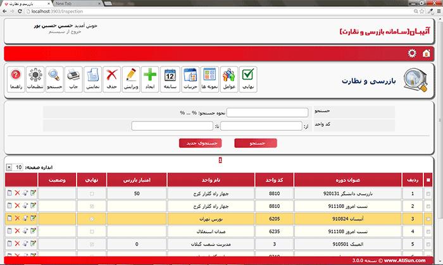Open نمونه ها (Samples) toolbar icon
This screenshot has width=443, height=265.
coord(209,79)
